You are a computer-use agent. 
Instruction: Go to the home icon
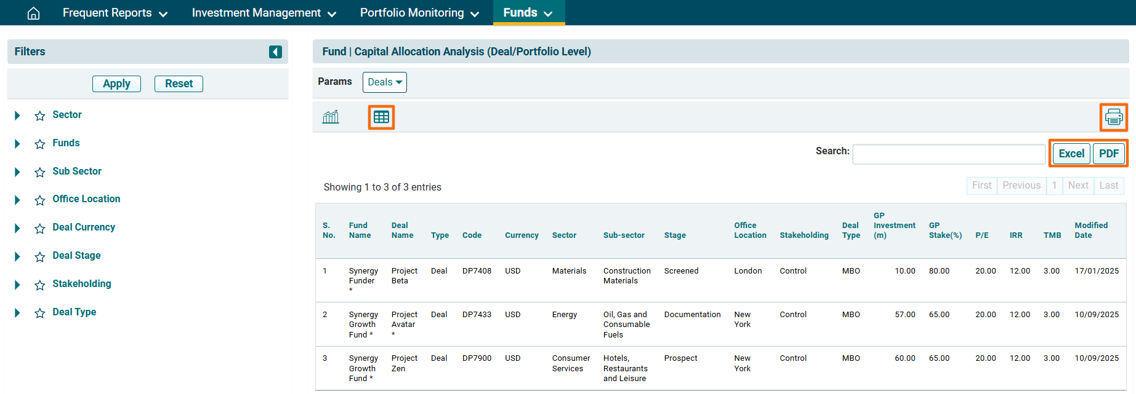pos(34,13)
